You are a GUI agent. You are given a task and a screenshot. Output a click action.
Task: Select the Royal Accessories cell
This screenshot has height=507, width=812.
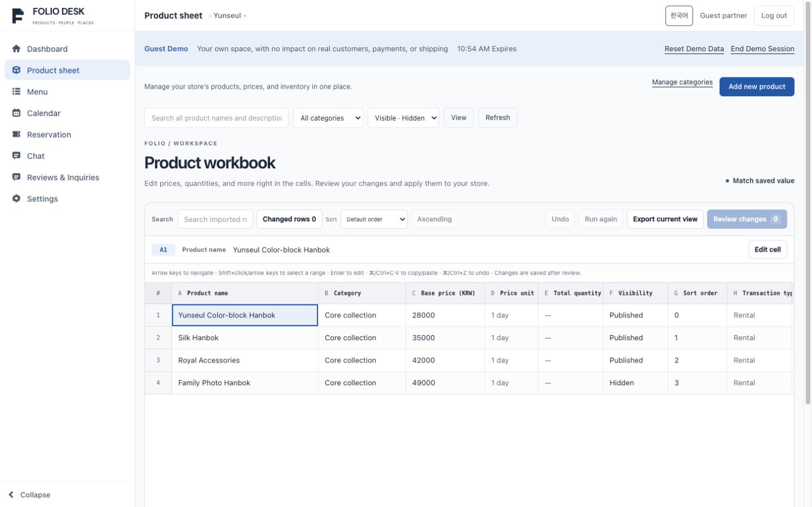tap(245, 360)
